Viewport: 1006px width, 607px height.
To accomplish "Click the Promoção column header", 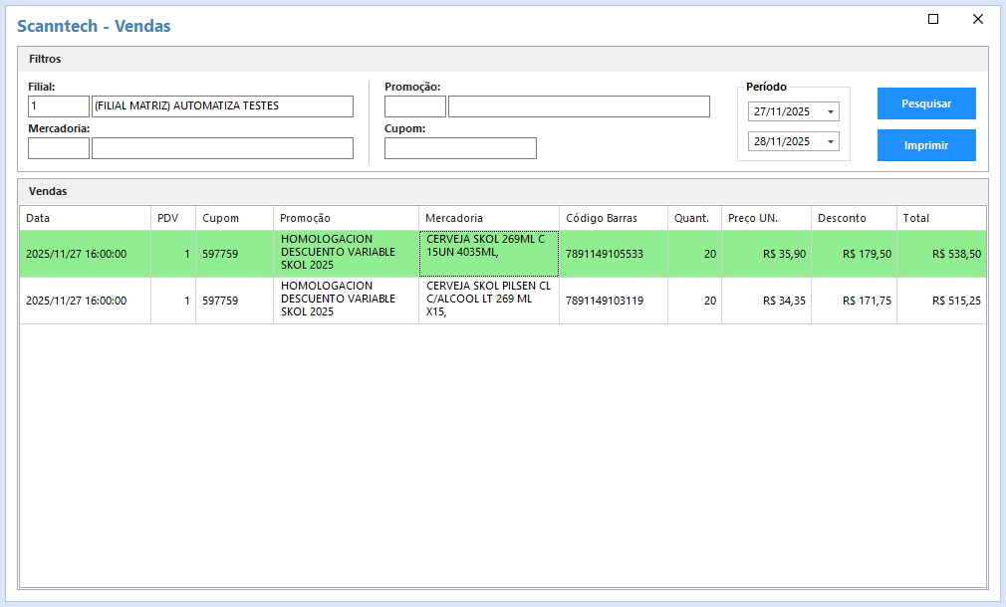I will (346, 218).
